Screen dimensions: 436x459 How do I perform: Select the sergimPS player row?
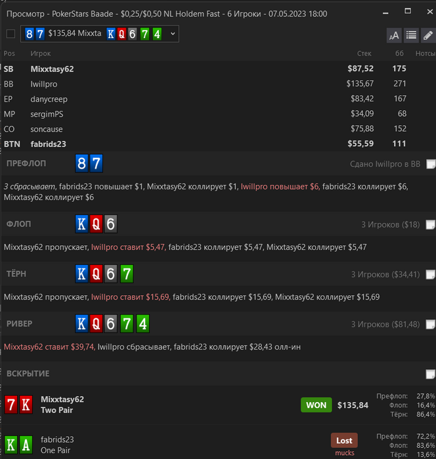[219, 114]
